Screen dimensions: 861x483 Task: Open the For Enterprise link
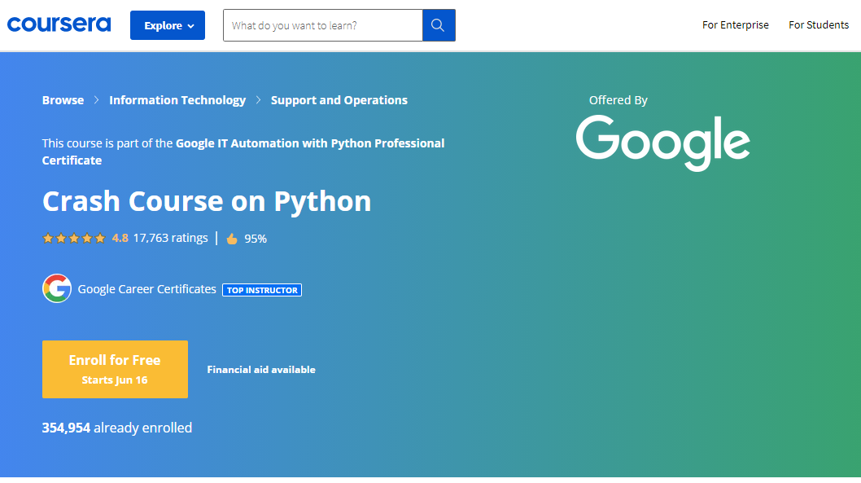coord(735,24)
